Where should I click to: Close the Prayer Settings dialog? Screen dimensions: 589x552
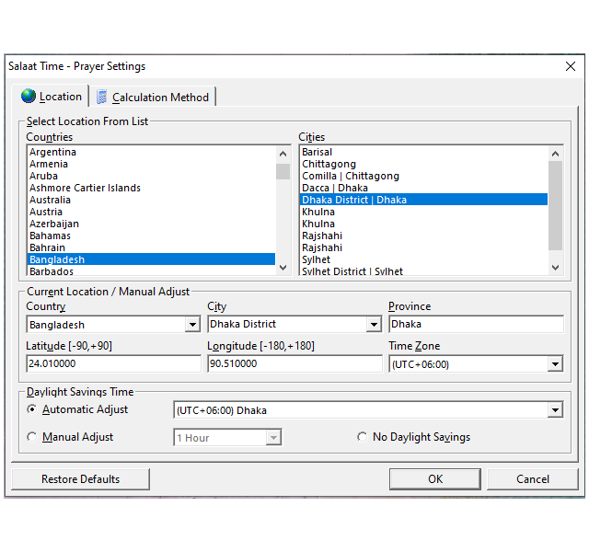pos(571,66)
